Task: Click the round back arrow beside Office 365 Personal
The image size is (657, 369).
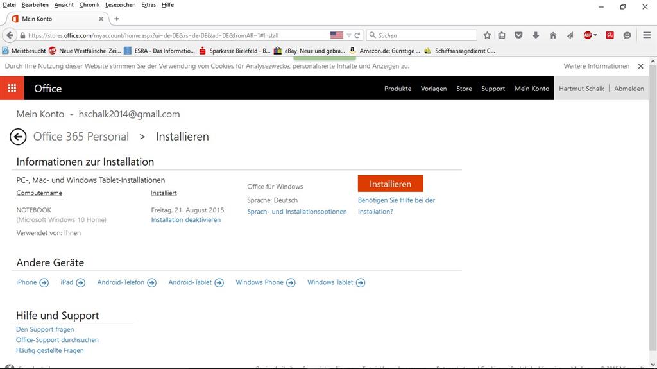Action: 18,137
